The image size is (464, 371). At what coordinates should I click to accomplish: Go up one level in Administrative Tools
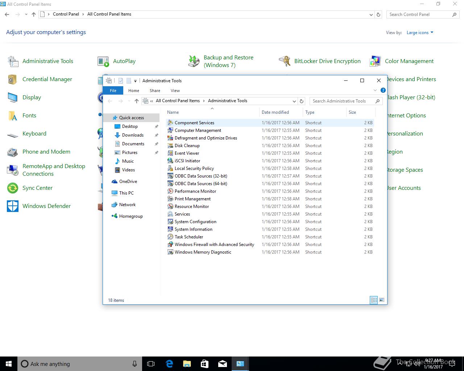[136, 101]
